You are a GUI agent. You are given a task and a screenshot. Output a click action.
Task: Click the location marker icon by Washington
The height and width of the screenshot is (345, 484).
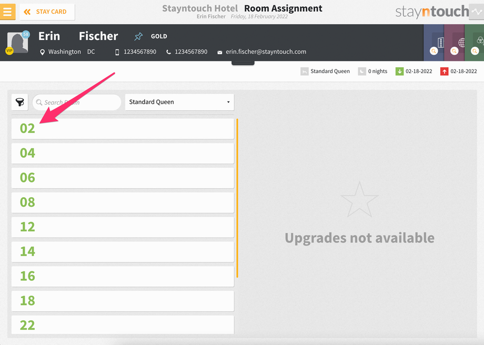tap(42, 52)
